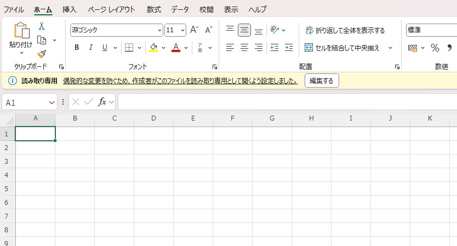The width and height of the screenshot is (457, 246).
Task: Click the text orientation icon
Action: 275,30
